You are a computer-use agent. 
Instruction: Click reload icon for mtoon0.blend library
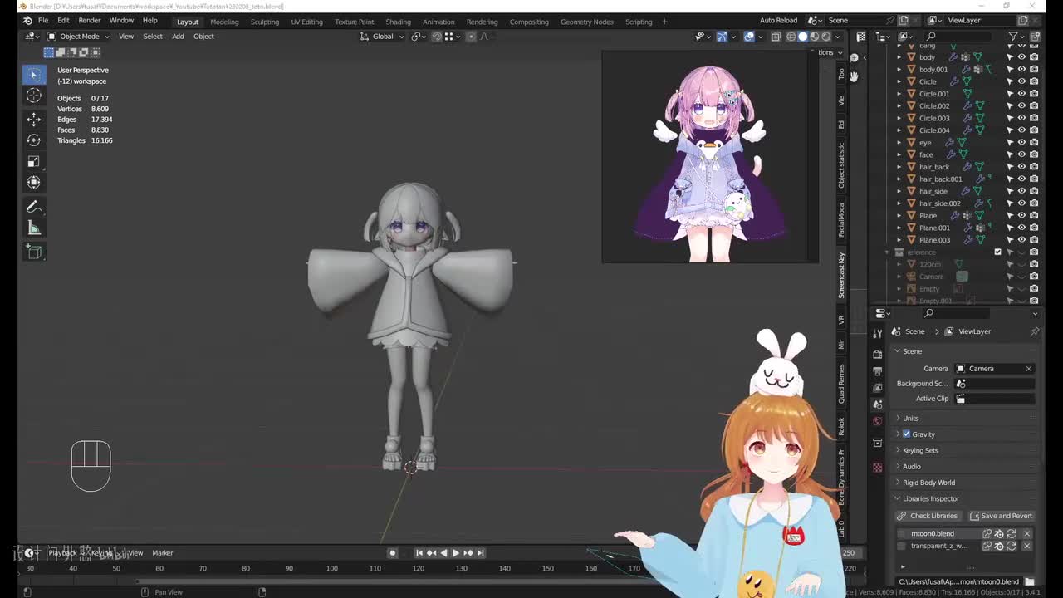[1012, 534]
